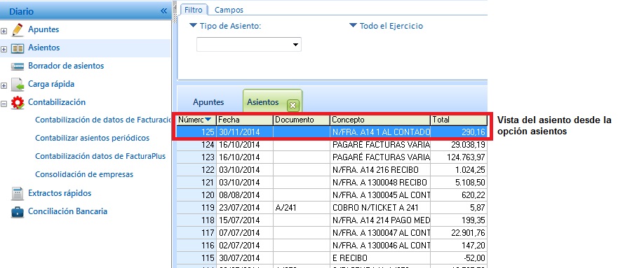
Task: Expand the Asientos tree node
Action: pyautogui.click(x=4, y=49)
